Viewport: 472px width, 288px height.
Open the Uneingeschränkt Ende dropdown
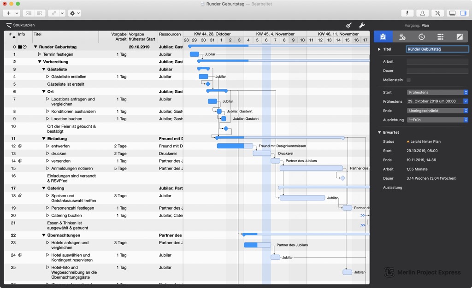[x=437, y=111]
